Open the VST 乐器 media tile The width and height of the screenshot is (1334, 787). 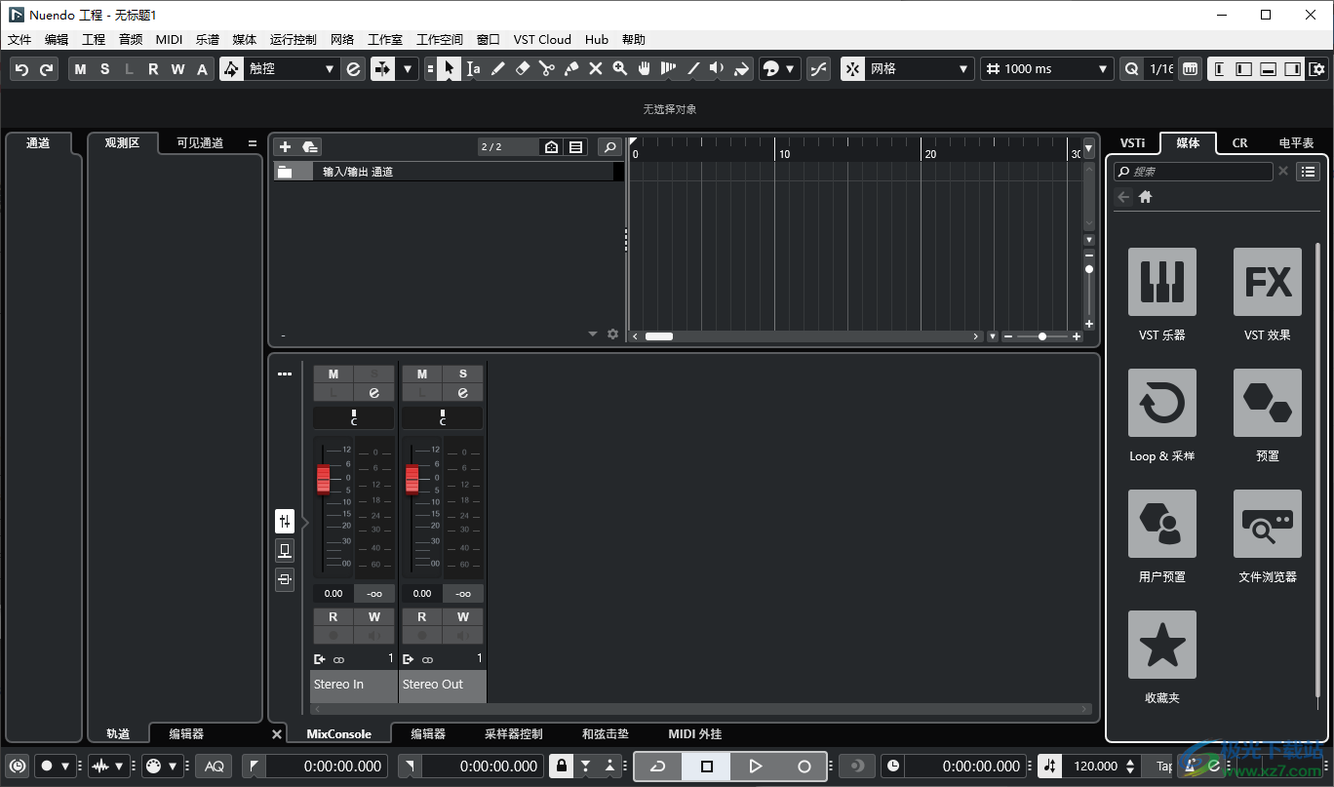(1161, 282)
